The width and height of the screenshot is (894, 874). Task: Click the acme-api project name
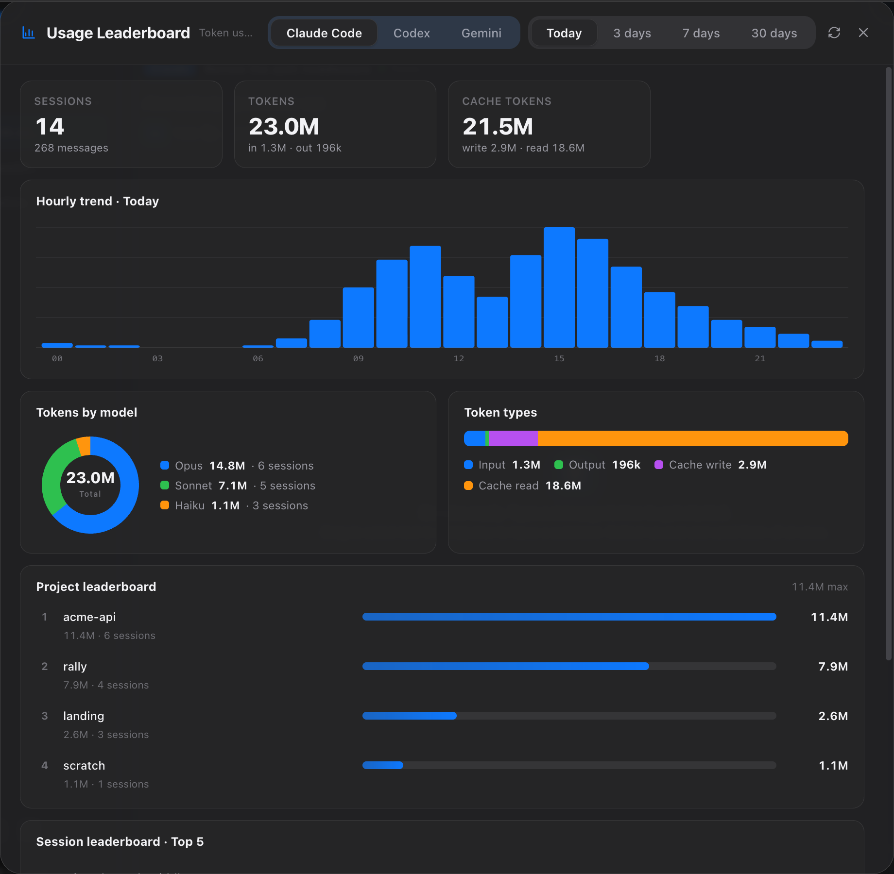click(x=89, y=617)
